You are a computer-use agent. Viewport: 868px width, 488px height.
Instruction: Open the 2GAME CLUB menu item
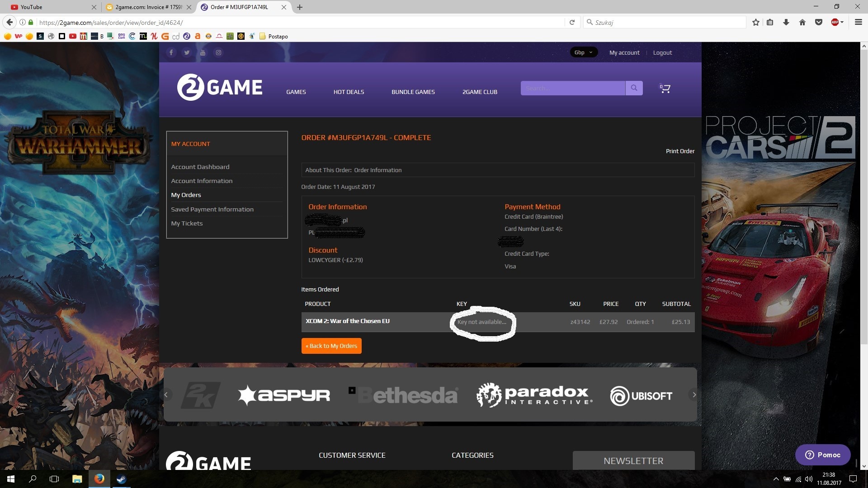pos(480,92)
